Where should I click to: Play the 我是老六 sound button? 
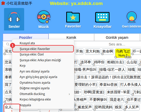click(117, 100)
